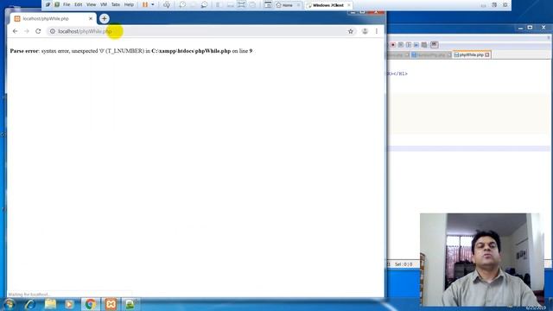
Task: Reload the localhost phpWhile.php page
Action: pyautogui.click(x=38, y=31)
